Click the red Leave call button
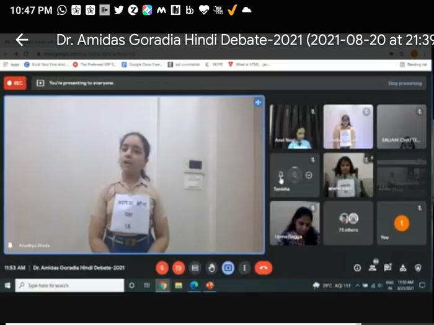Image resolution: width=434 pixels, height=325 pixels. click(263, 268)
